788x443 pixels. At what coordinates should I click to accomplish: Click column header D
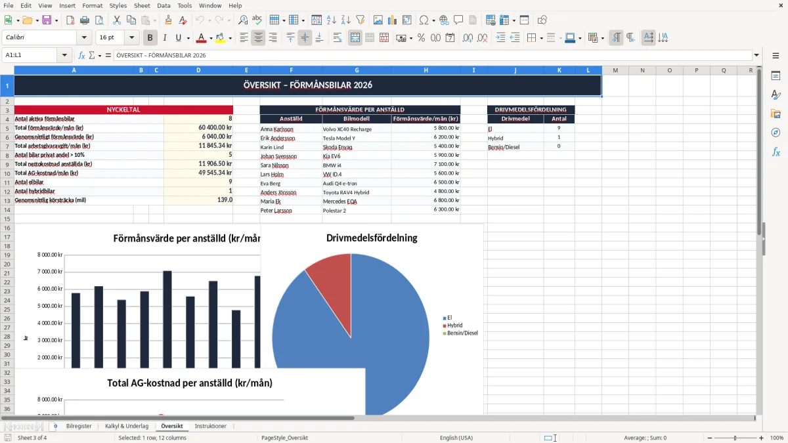[x=198, y=70]
